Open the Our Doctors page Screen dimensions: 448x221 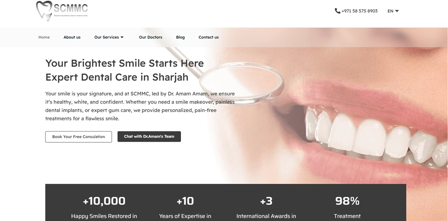click(151, 37)
